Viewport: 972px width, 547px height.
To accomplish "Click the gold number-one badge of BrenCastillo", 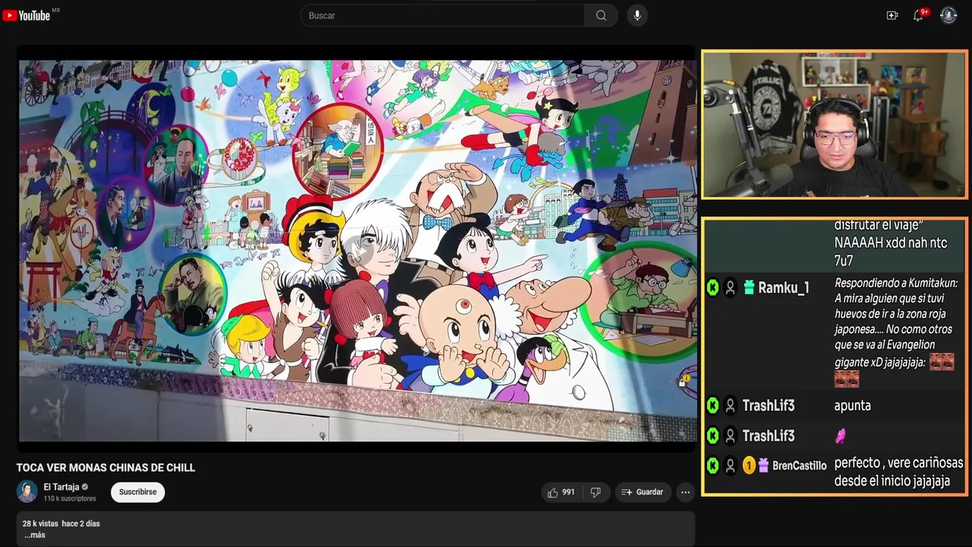I will coord(749,466).
